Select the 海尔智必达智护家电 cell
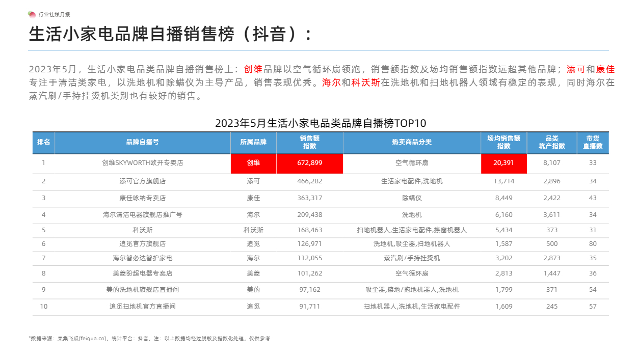 tap(143, 259)
